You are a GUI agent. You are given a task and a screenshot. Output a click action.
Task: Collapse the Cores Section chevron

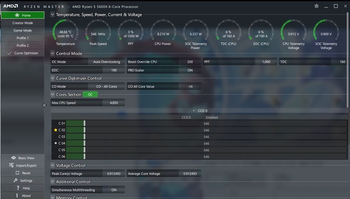[52, 94]
